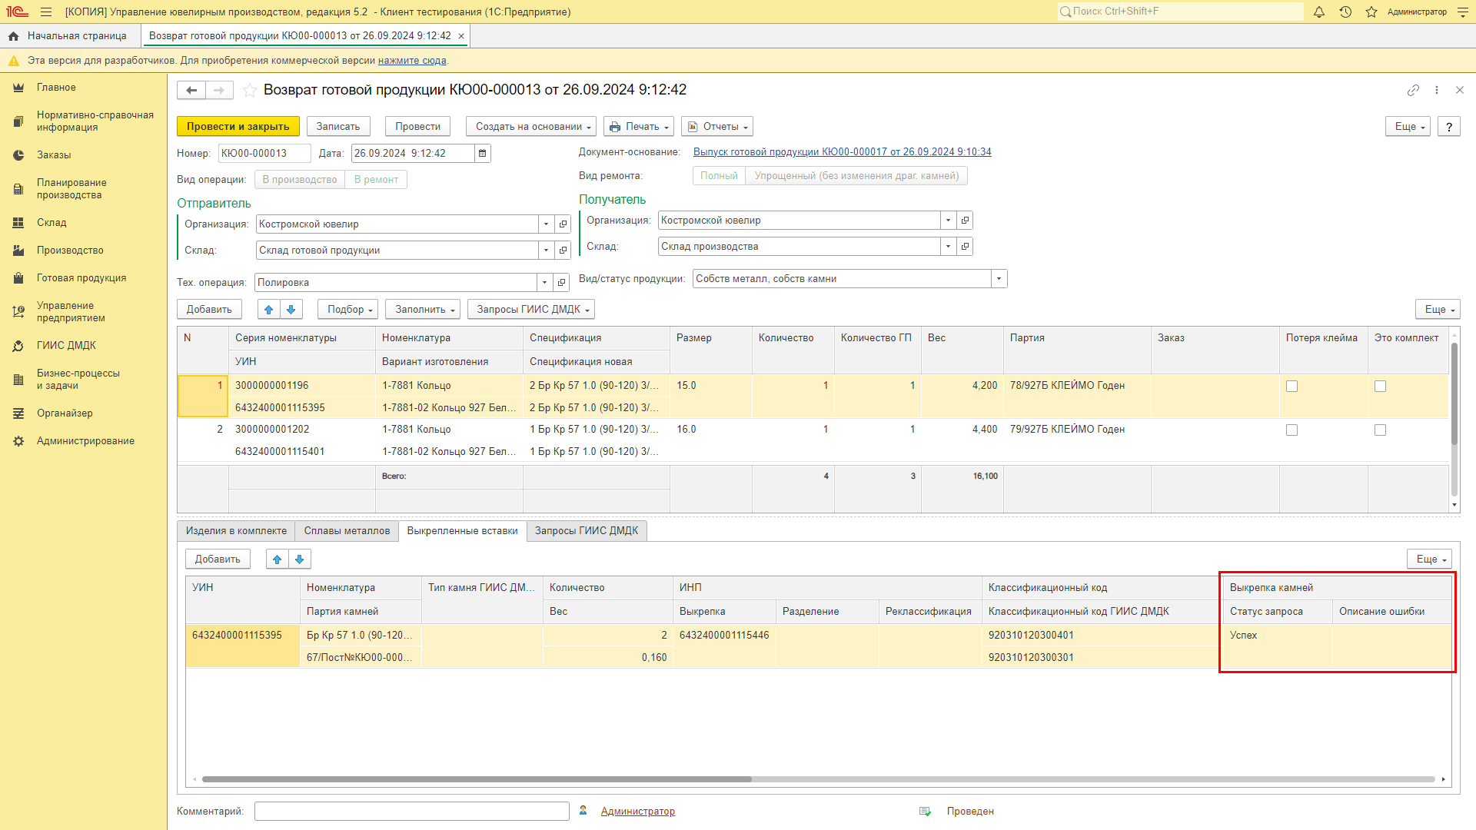1476x830 pixels.
Task: Toggle Потеря клейма checkbox in row 2
Action: [x=1291, y=430]
